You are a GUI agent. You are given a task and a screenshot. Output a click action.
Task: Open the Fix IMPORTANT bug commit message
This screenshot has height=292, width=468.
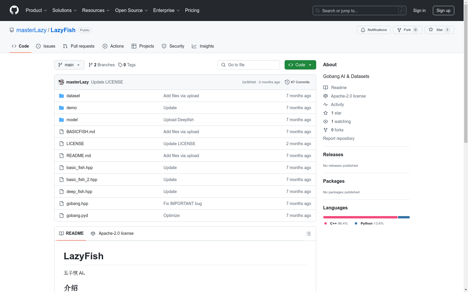[x=183, y=204]
